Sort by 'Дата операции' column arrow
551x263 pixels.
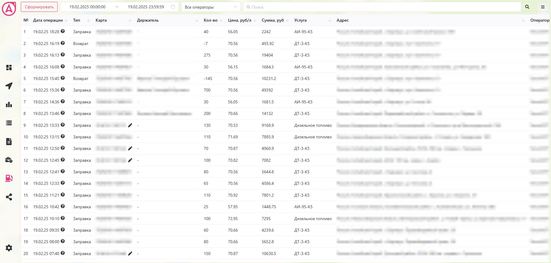[x=66, y=20]
